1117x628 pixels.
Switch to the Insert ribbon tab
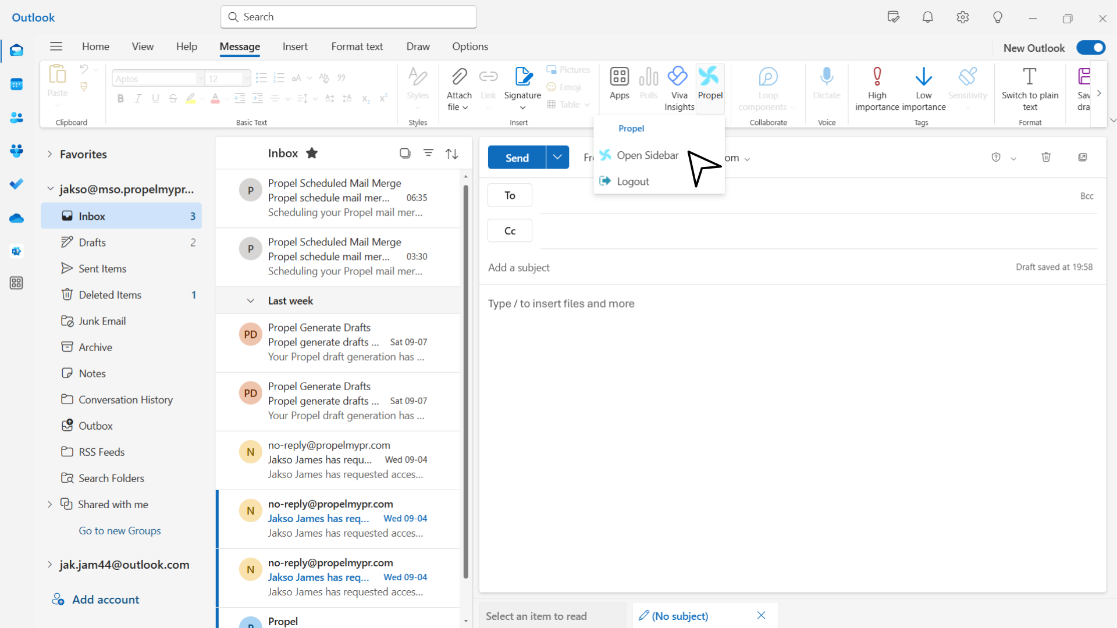point(295,47)
